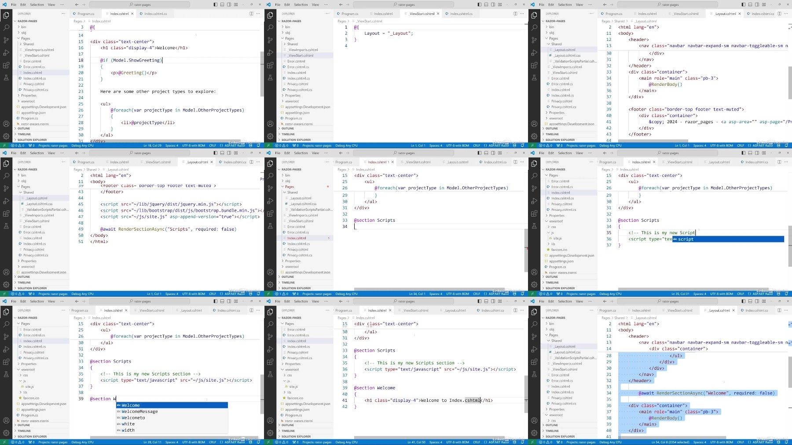Show Explorer via activity bar in middle-left window
792x445 pixels.
[x=6, y=163]
